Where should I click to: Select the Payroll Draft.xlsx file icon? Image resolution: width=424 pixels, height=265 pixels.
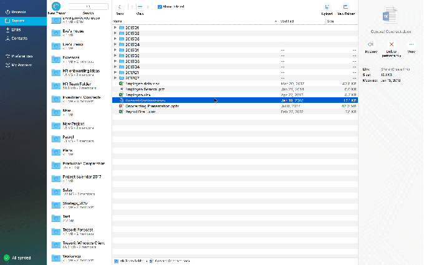coord(121,112)
